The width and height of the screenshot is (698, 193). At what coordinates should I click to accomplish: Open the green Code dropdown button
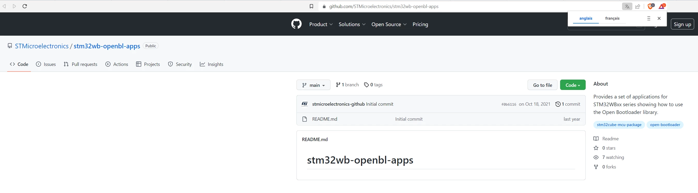point(572,85)
